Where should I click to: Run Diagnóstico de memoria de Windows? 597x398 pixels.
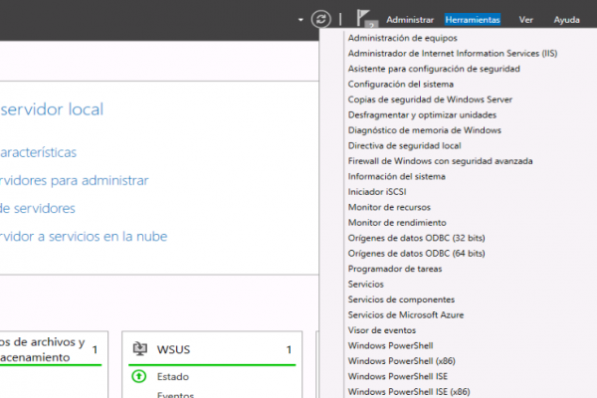pos(424,130)
